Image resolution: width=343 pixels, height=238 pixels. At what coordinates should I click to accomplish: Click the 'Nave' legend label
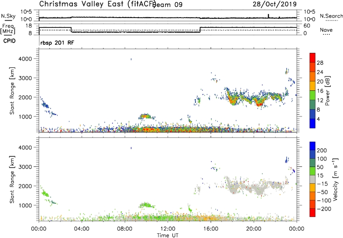pyautogui.click(x=326, y=30)
